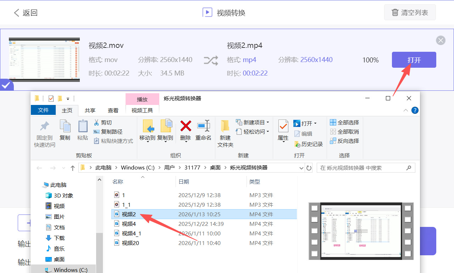This screenshot has height=273, width=454.
Task: Pin with 固定到快速访问 icon
Action: [44, 132]
